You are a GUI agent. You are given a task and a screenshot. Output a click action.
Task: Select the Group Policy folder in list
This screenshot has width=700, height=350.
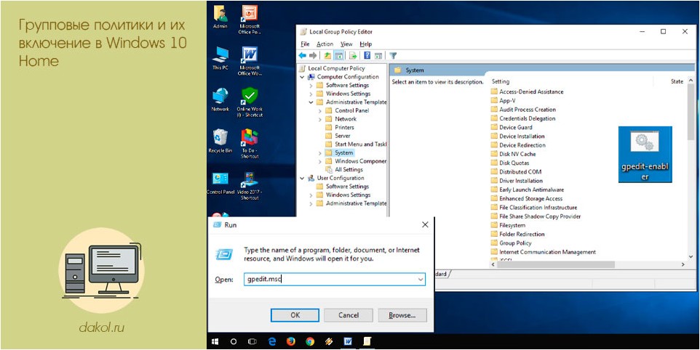click(x=511, y=243)
